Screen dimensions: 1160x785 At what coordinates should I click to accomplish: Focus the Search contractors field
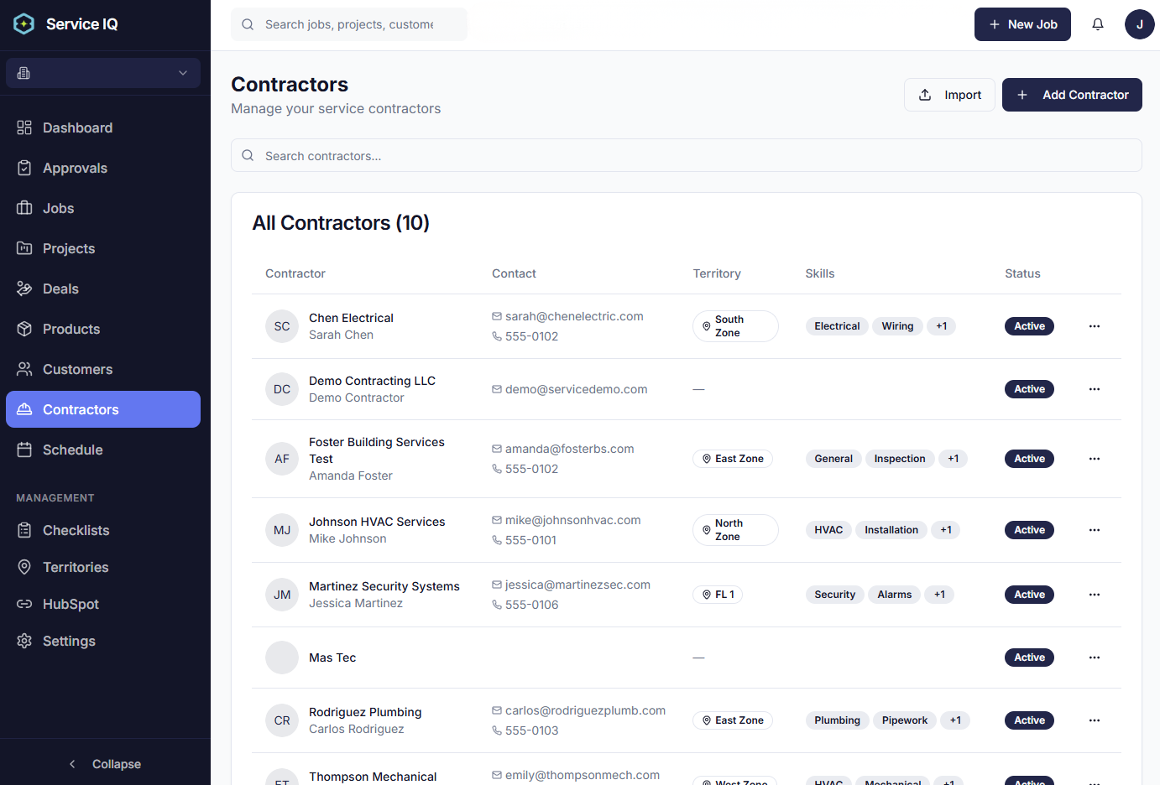(687, 155)
